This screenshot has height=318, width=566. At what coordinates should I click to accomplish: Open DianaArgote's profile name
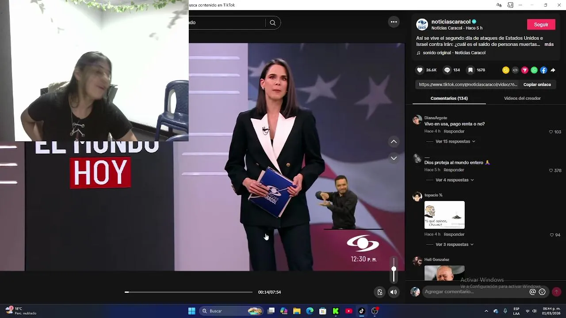click(436, 118)
